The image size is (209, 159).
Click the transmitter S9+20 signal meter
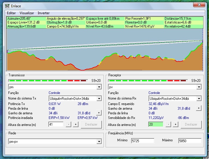47,81
